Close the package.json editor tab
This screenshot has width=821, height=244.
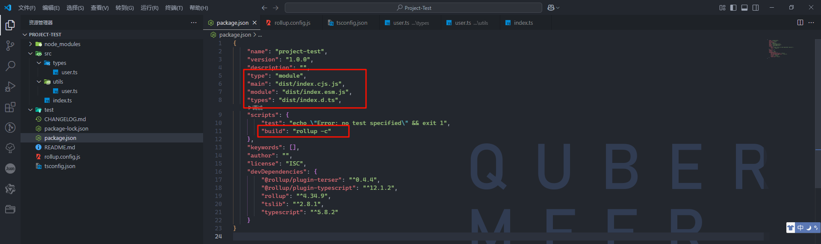click(255, 23)
